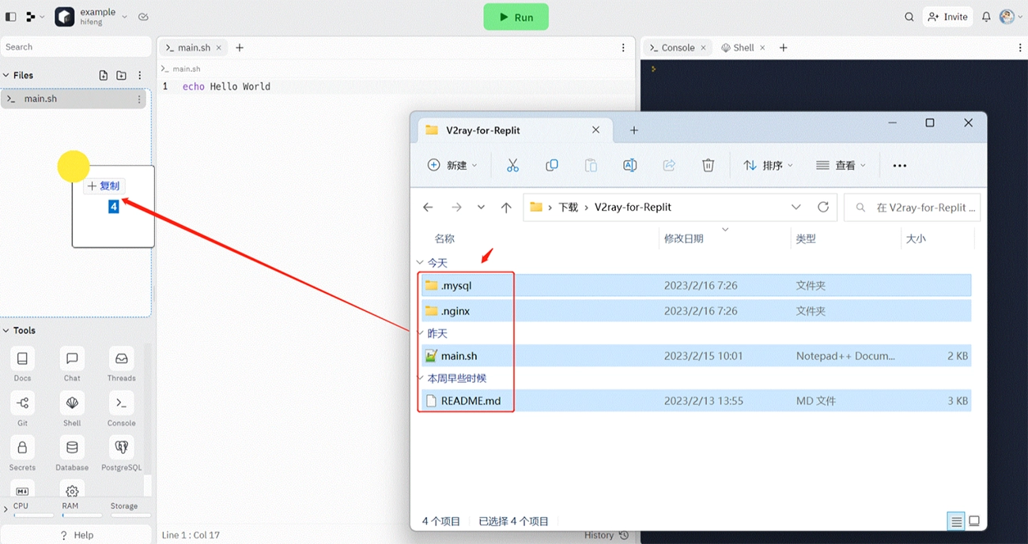Click the Storage usage bar

[x=130, y=516]
